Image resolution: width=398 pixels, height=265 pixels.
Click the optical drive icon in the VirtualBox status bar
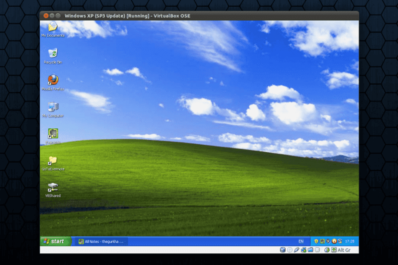289,250
